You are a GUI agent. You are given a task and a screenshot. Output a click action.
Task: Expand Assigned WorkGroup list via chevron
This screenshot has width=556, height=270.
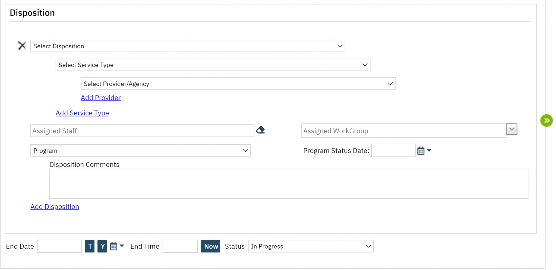[x=512, y=129]
